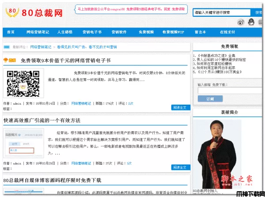Screen dimensions: 265x197
Task: Open the 营销软件 menu item
Action: 119,32
